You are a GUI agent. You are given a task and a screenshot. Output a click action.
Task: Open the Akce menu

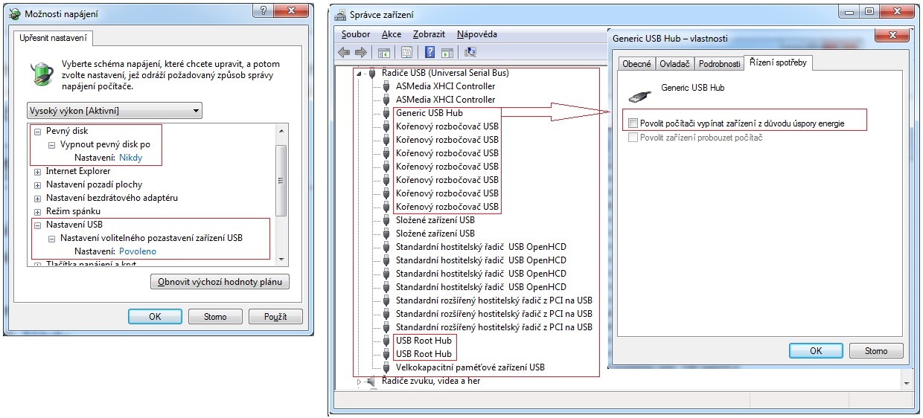point(392,34)
